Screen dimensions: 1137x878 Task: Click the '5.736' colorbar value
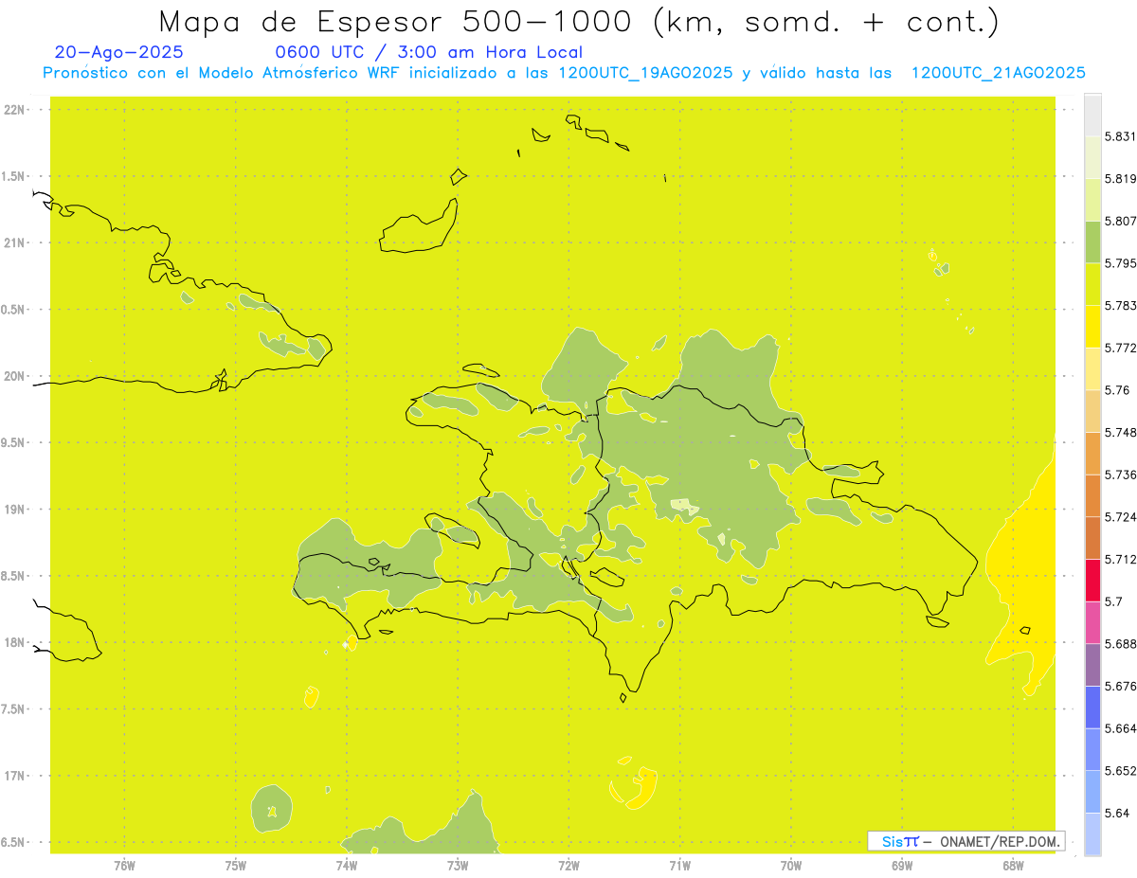(1120, 475)
